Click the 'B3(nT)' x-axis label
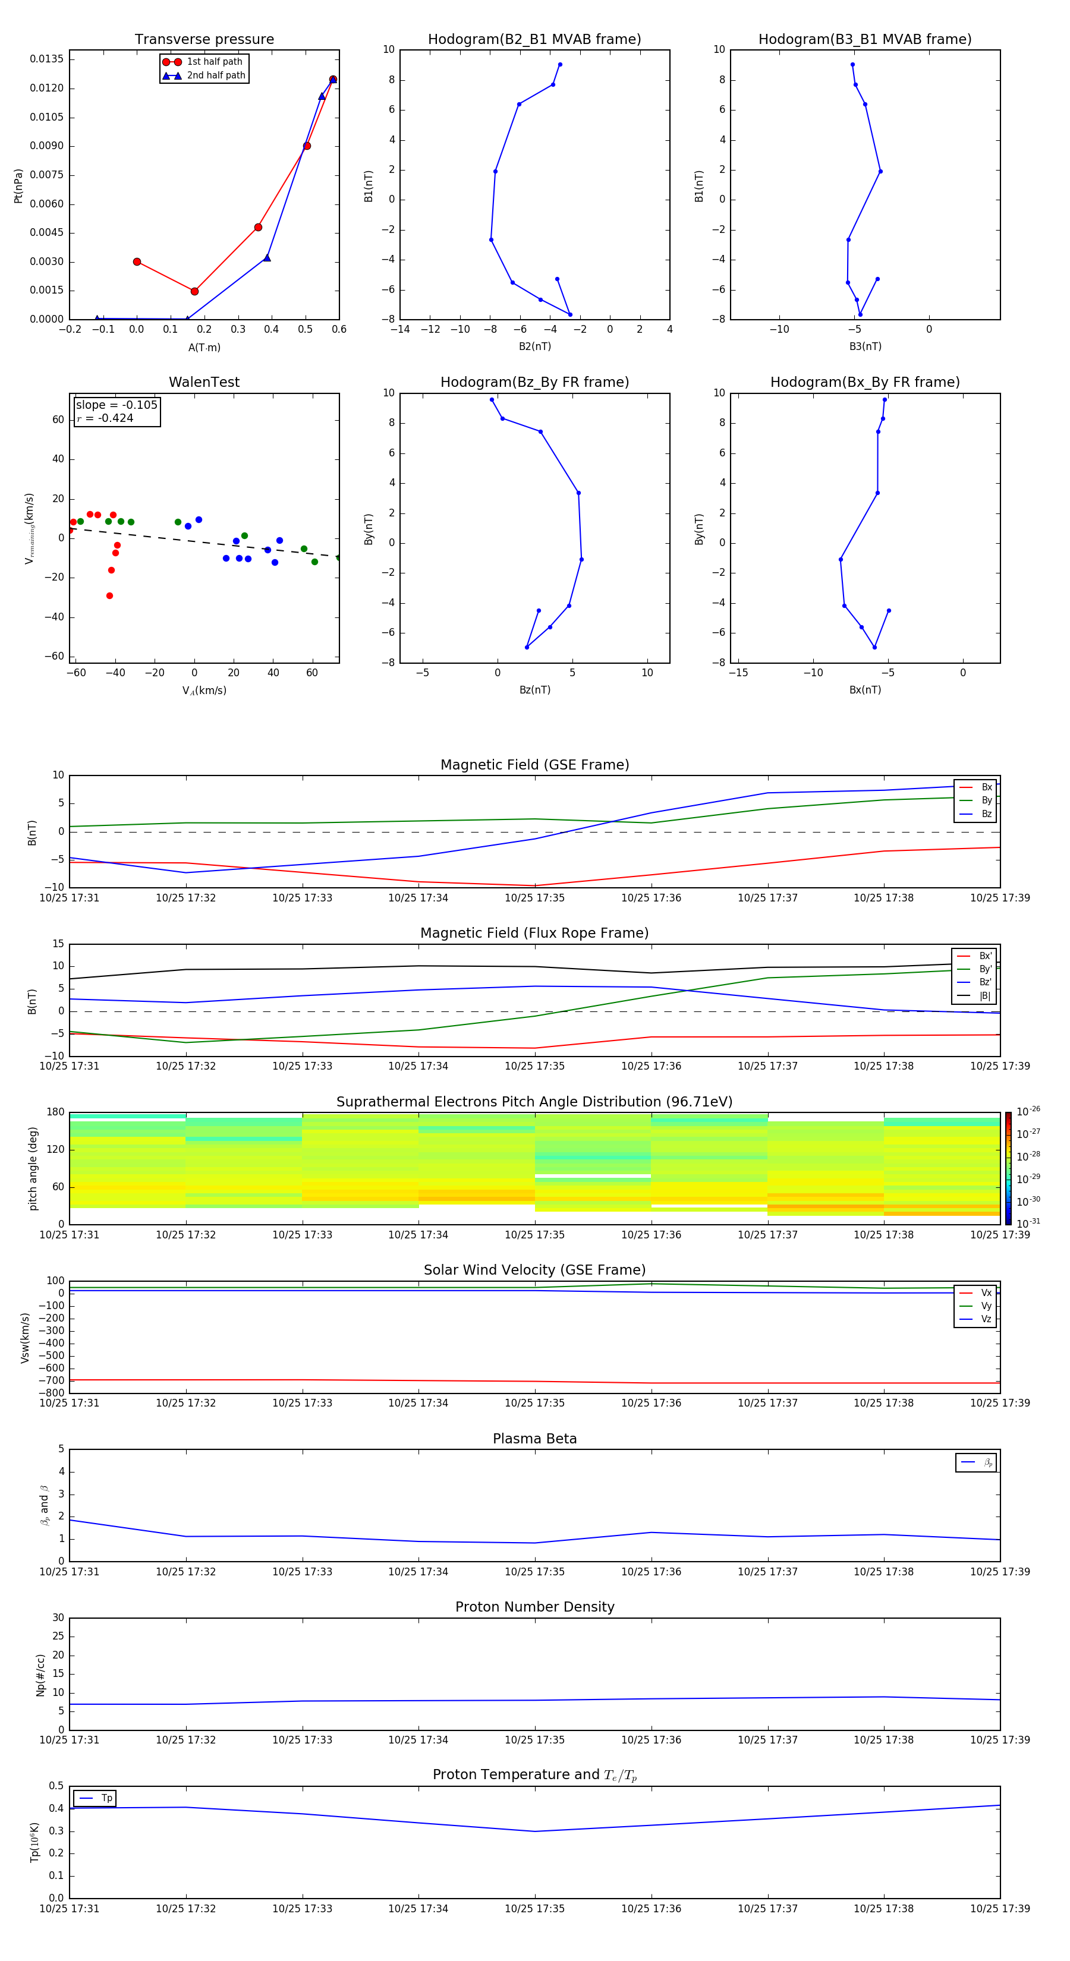 point(865,346)
